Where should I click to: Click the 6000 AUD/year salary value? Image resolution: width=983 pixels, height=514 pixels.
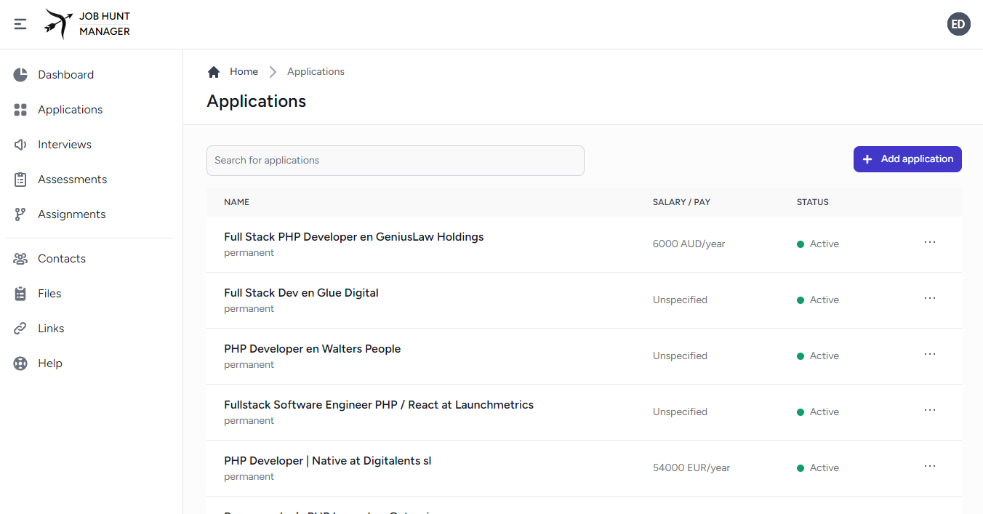pos(689,244)
